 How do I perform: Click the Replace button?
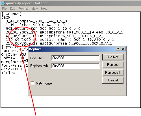click(x=113, y=65)
